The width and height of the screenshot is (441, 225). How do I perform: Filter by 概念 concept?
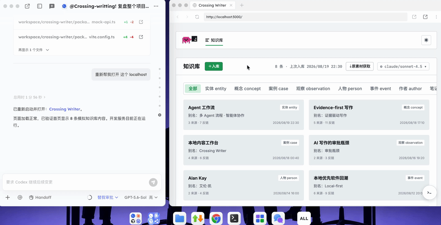point(247,88)
